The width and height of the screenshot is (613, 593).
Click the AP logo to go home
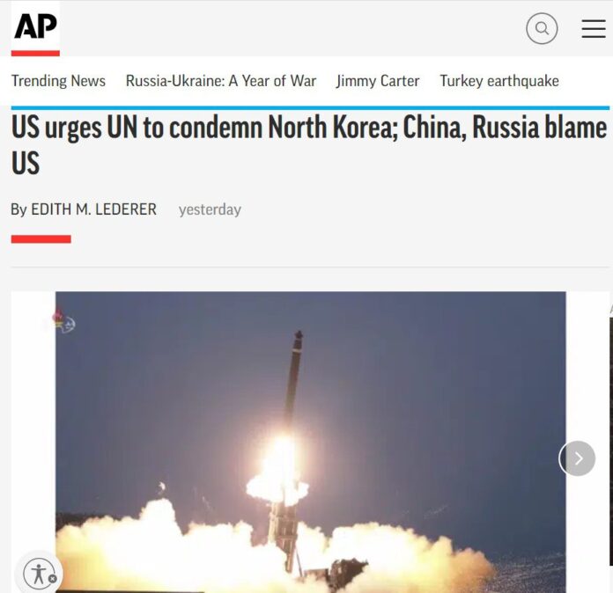[35, 26]
